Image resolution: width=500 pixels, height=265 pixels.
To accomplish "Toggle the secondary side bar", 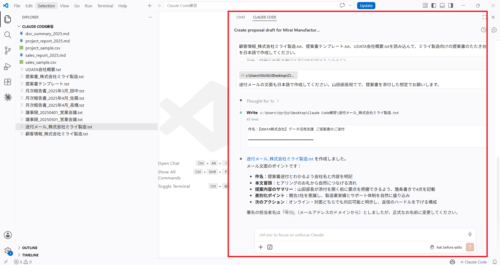I will [x=451, y=5].
